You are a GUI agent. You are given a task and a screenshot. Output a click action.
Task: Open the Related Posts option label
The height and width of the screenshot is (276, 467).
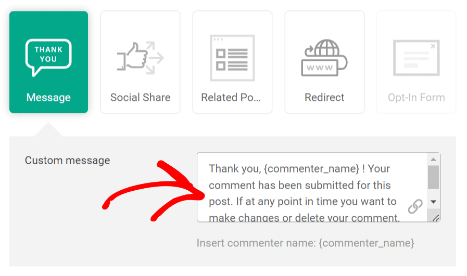[232, 97]
